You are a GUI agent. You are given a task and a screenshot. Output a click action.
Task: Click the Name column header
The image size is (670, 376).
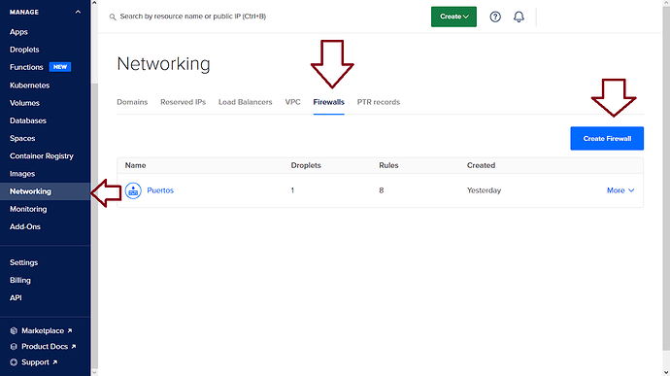(x=135, y=165)
